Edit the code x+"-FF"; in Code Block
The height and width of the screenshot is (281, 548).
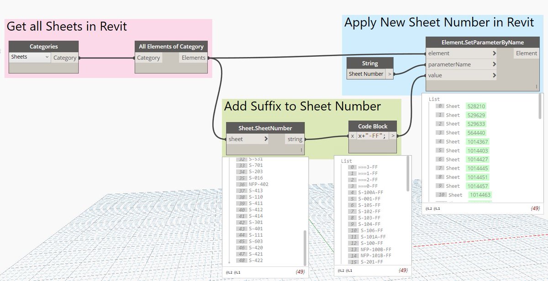point(373,136)
